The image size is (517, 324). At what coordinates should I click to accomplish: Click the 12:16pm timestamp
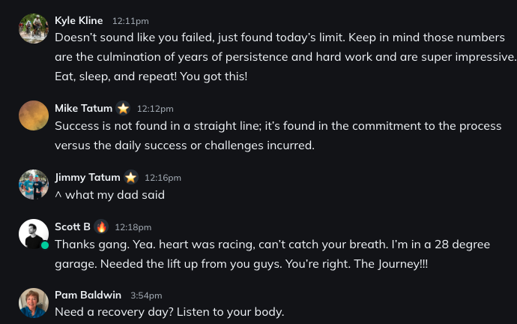(x=163, y=178)
